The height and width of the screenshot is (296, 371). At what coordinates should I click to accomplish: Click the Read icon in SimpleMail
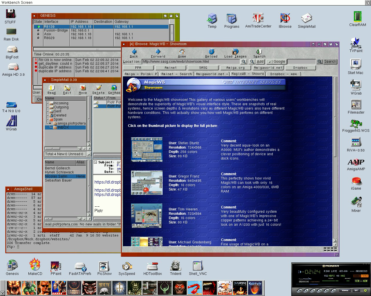point(52,90)
